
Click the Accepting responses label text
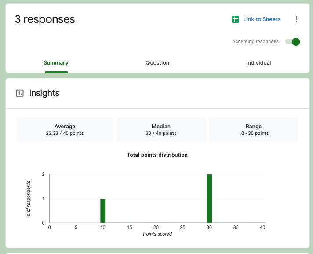pyautogui.click(x=255, y=42)
